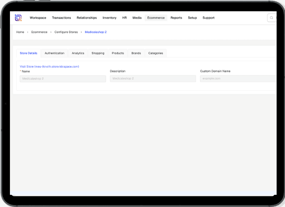Open the Shopping tab
Image resolution: width=285 pixels, height=207 pixels.
[98, 53]
